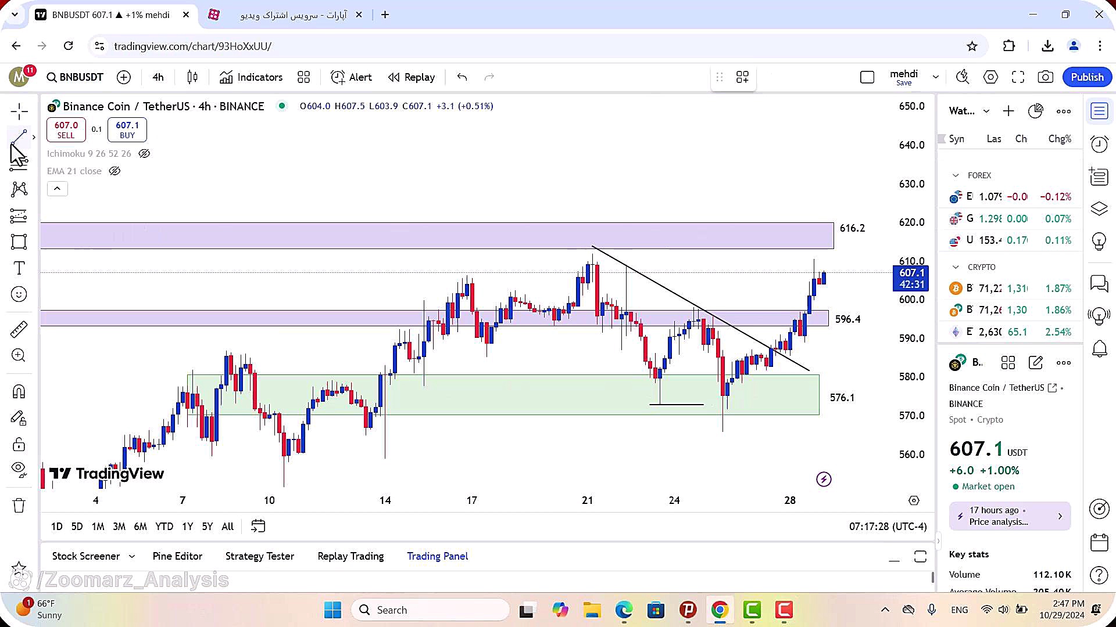Open the object tree layers icon
This screenshot has width=1116, height=627.
tap(1099, 208)
